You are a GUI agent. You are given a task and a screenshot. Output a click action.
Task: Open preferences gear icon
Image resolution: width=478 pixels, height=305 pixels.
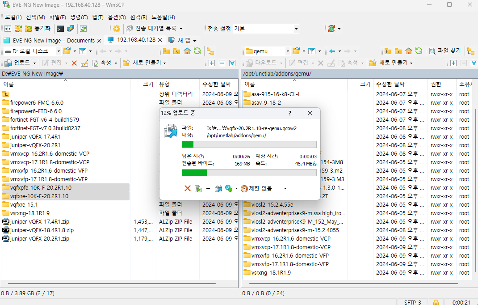tap(117, 29)
